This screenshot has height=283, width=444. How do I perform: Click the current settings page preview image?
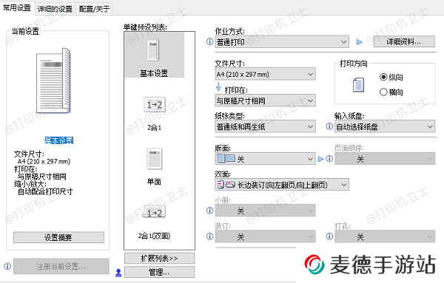click(x=53, y=81)
